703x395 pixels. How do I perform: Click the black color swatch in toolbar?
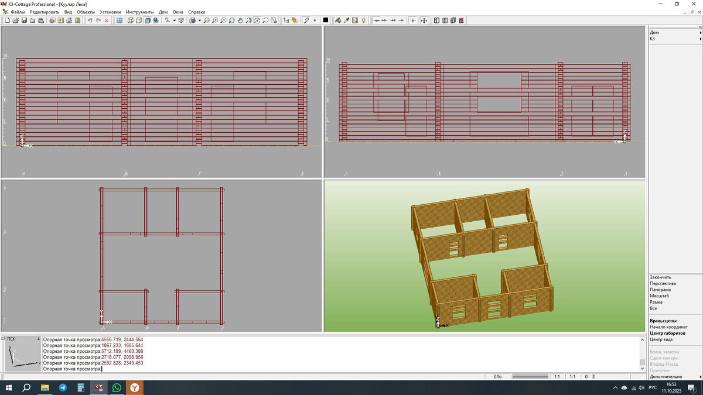coord(326,20)
